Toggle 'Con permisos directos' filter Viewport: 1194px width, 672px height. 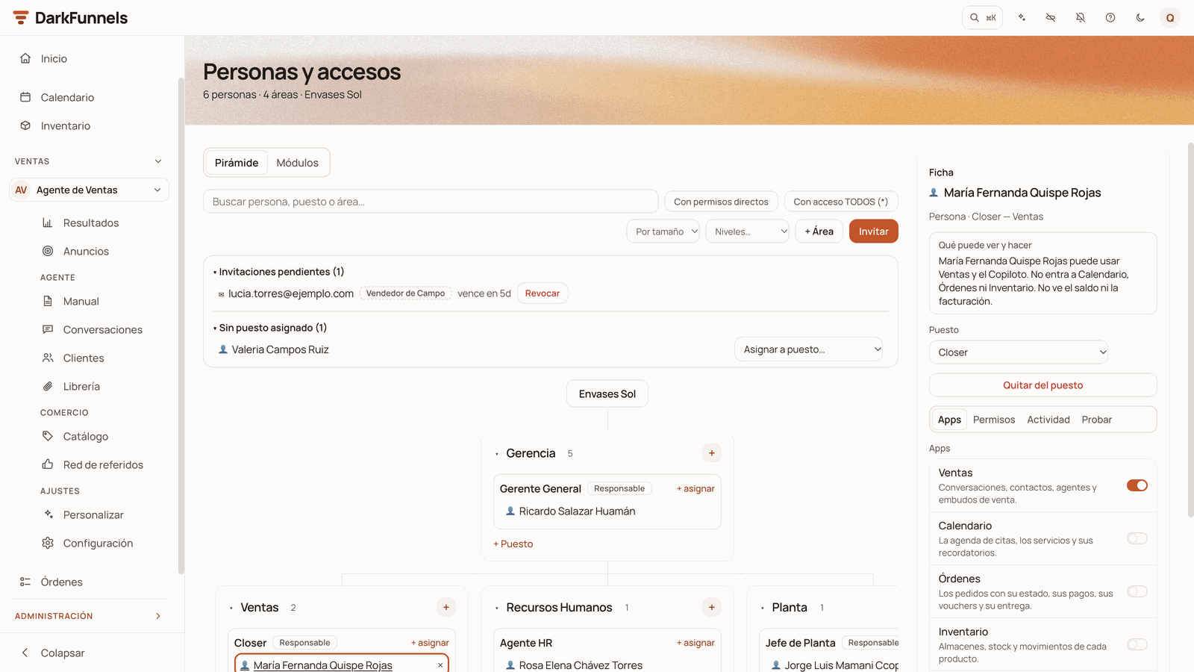click(x=721, y=202)
